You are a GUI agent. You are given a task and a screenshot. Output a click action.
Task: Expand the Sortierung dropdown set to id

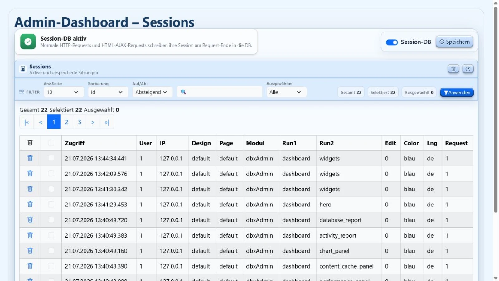(108, 92)
